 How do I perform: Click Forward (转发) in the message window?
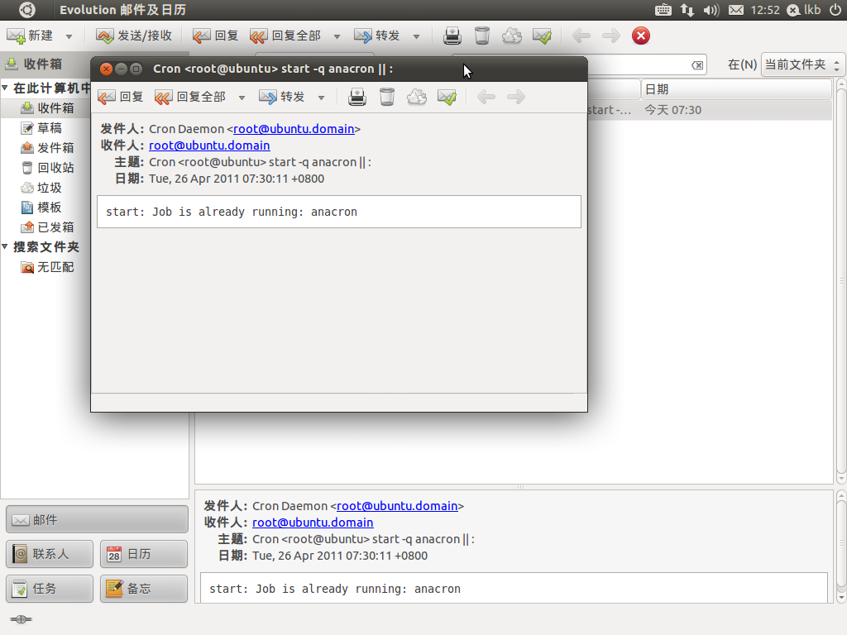(281, 98)
